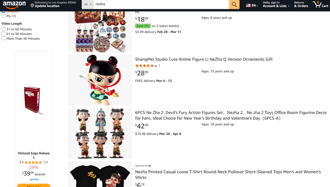Enable 31 to 60 Minutes filter
This screenshot has width=330, height=187.
pyautogui.click(x=3, y=29)
